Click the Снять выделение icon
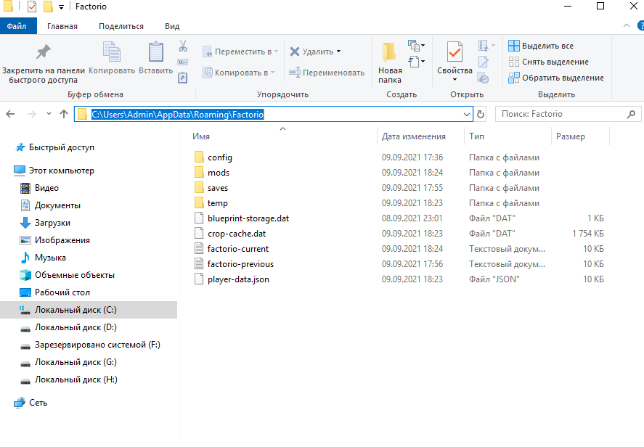This screenshot has width=644, height=447. 514,62
